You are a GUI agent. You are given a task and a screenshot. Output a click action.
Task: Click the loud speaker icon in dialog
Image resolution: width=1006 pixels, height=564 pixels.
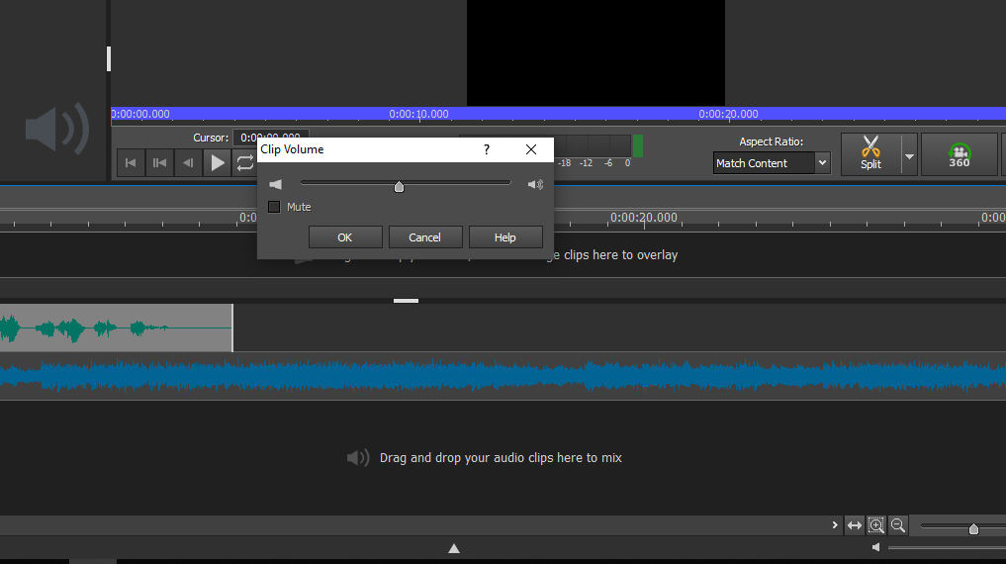535,185
